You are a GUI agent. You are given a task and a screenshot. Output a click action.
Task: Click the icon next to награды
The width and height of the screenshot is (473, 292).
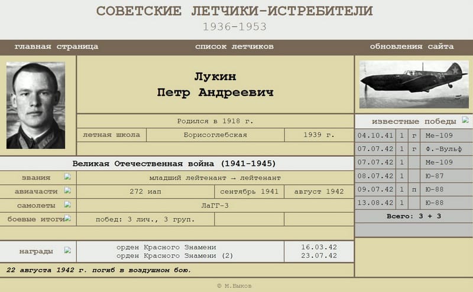point(67,250)
